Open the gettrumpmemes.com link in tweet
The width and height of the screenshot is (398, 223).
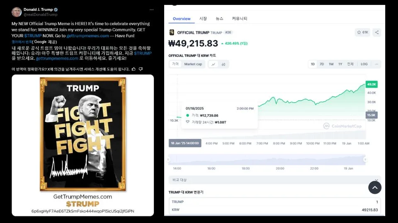click(87, 36)
